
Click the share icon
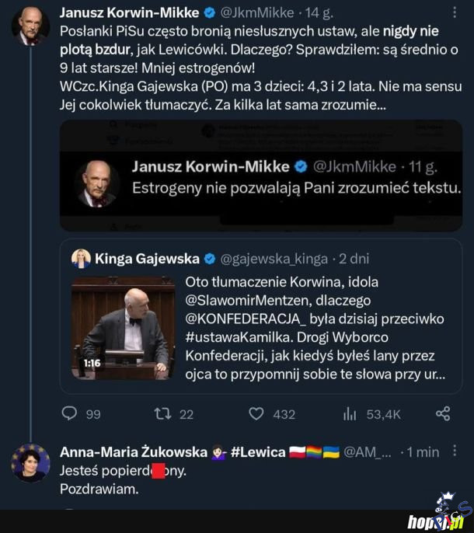coord(443,413)
